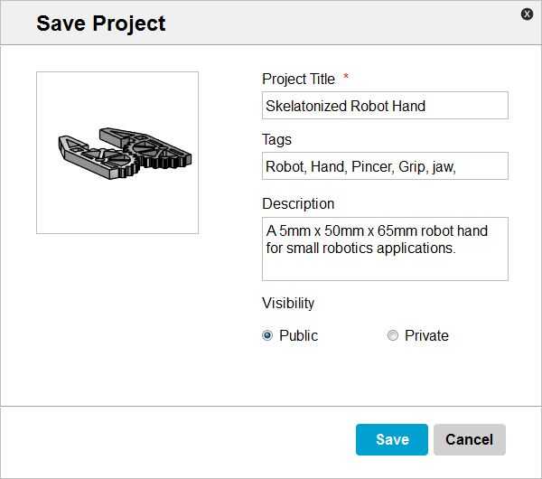
Task: Click the "Save Project" dialog heading
Action: [101, 23]
